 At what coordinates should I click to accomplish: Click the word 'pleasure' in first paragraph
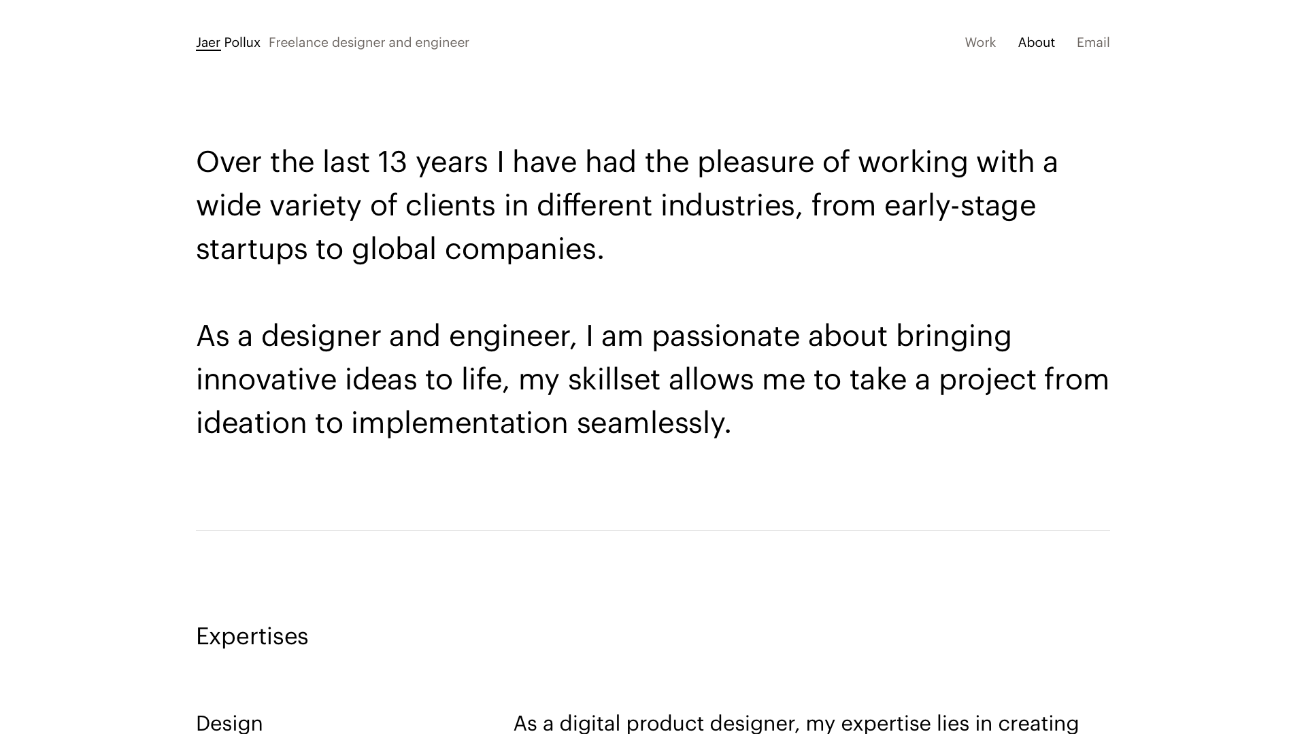(756, 162)
